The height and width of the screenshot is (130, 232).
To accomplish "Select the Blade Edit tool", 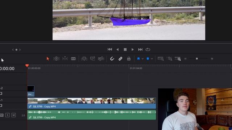I will tap(73, 58).
